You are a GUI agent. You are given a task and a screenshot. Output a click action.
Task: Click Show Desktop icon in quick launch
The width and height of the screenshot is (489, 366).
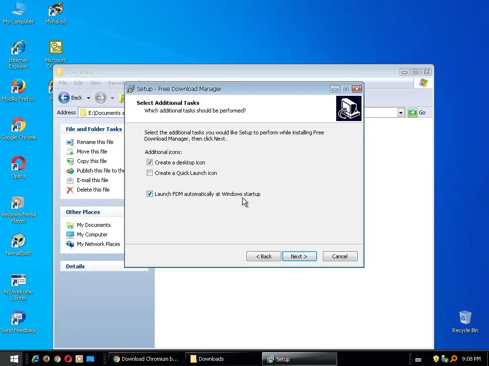[x=90, y=359]
